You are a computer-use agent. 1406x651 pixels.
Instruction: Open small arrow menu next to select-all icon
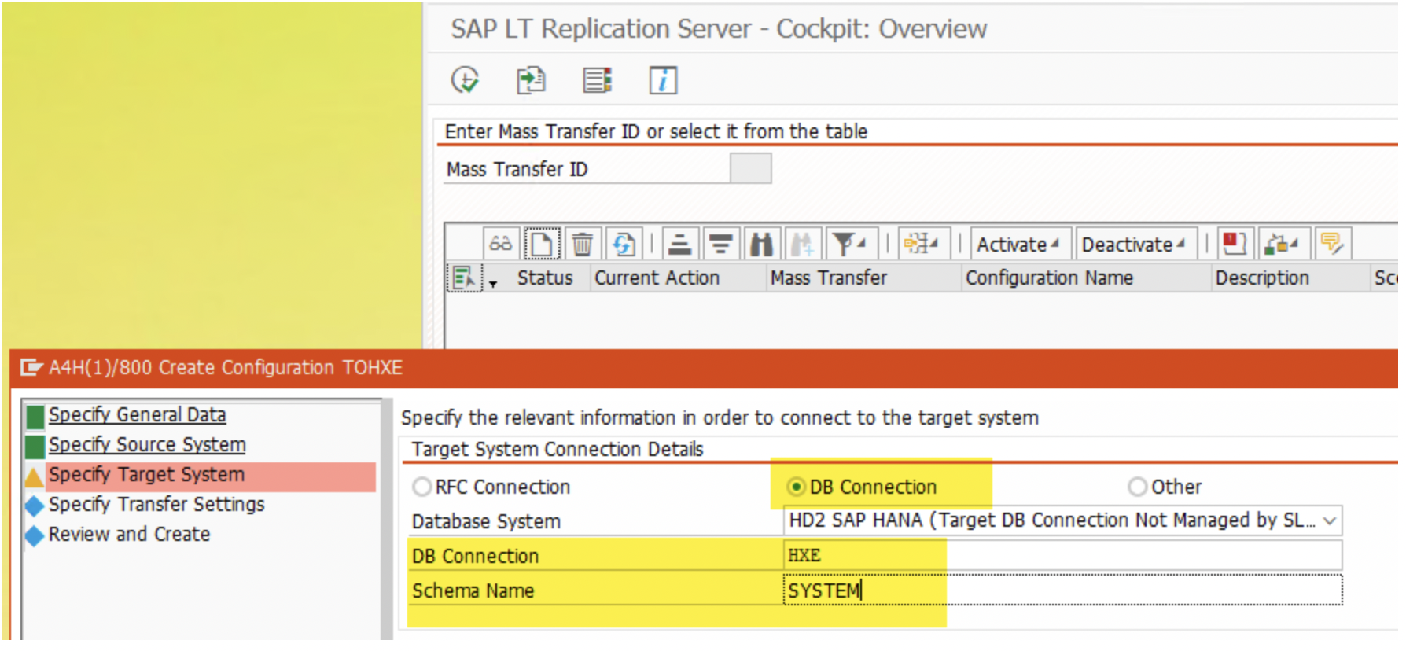(x=493, y=283)
